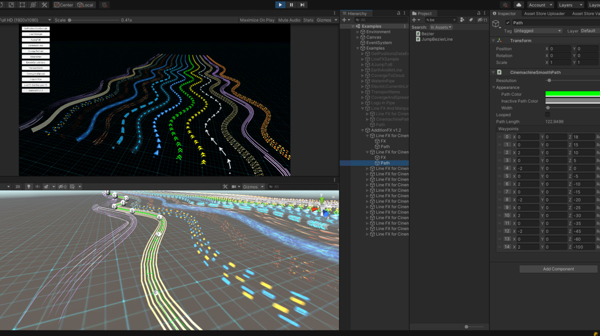Click the Search by Label tag icon
Screen dimensions: 600x336
pyautogui.click(x=471, y=20)
